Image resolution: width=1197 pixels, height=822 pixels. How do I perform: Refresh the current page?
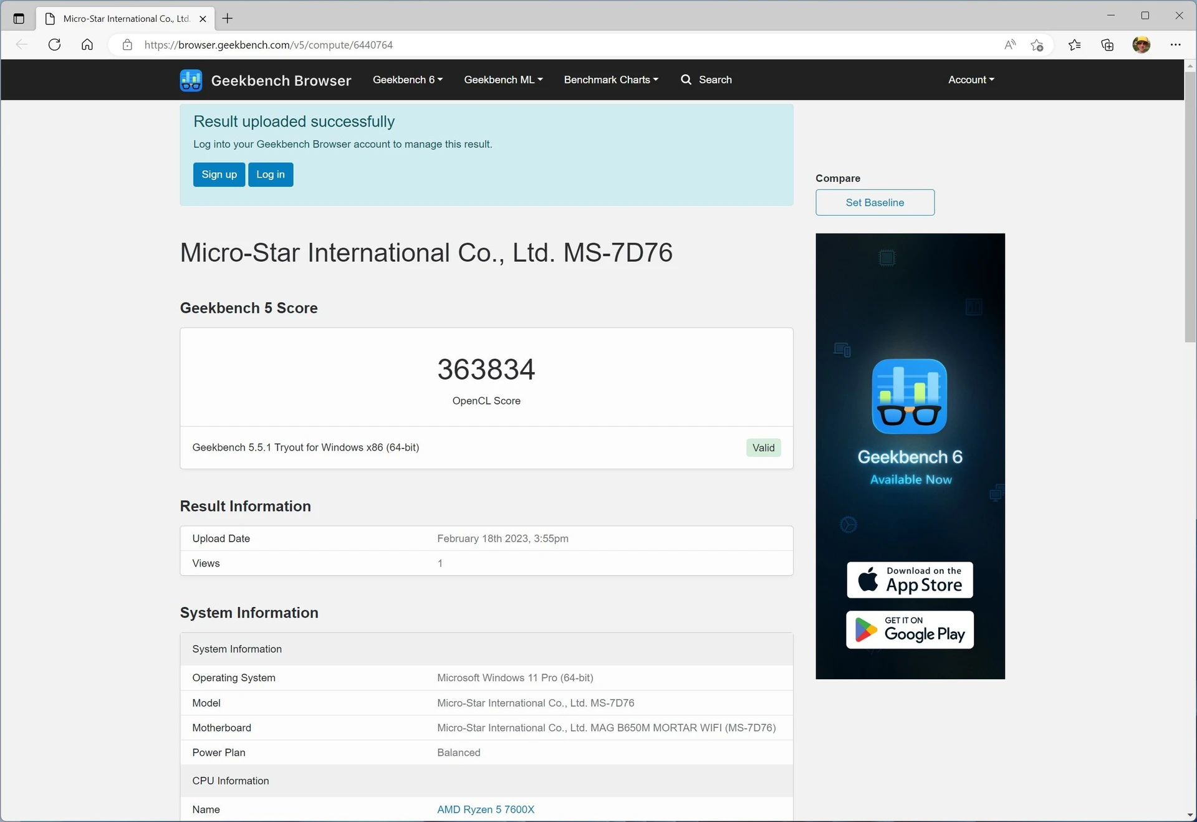pyautogui.click(x=55, y=45)
